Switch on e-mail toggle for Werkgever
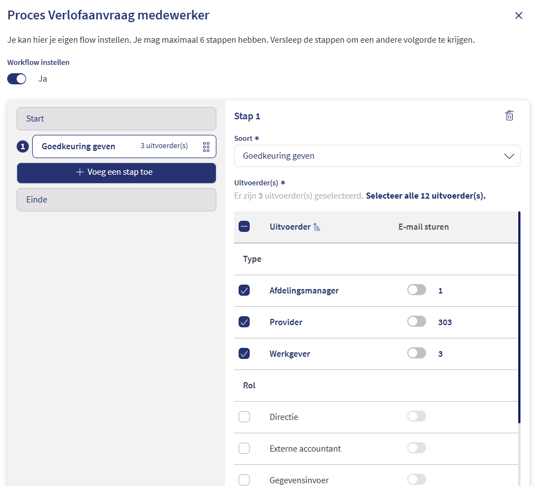The image size is (536, 486). pos(416,353)
